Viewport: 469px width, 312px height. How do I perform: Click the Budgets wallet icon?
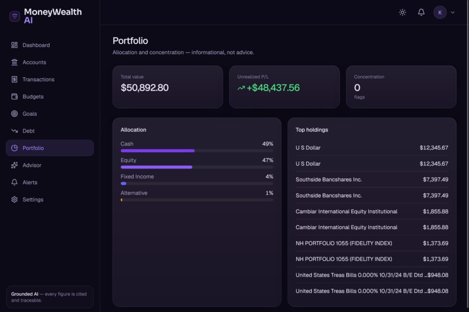15,96
